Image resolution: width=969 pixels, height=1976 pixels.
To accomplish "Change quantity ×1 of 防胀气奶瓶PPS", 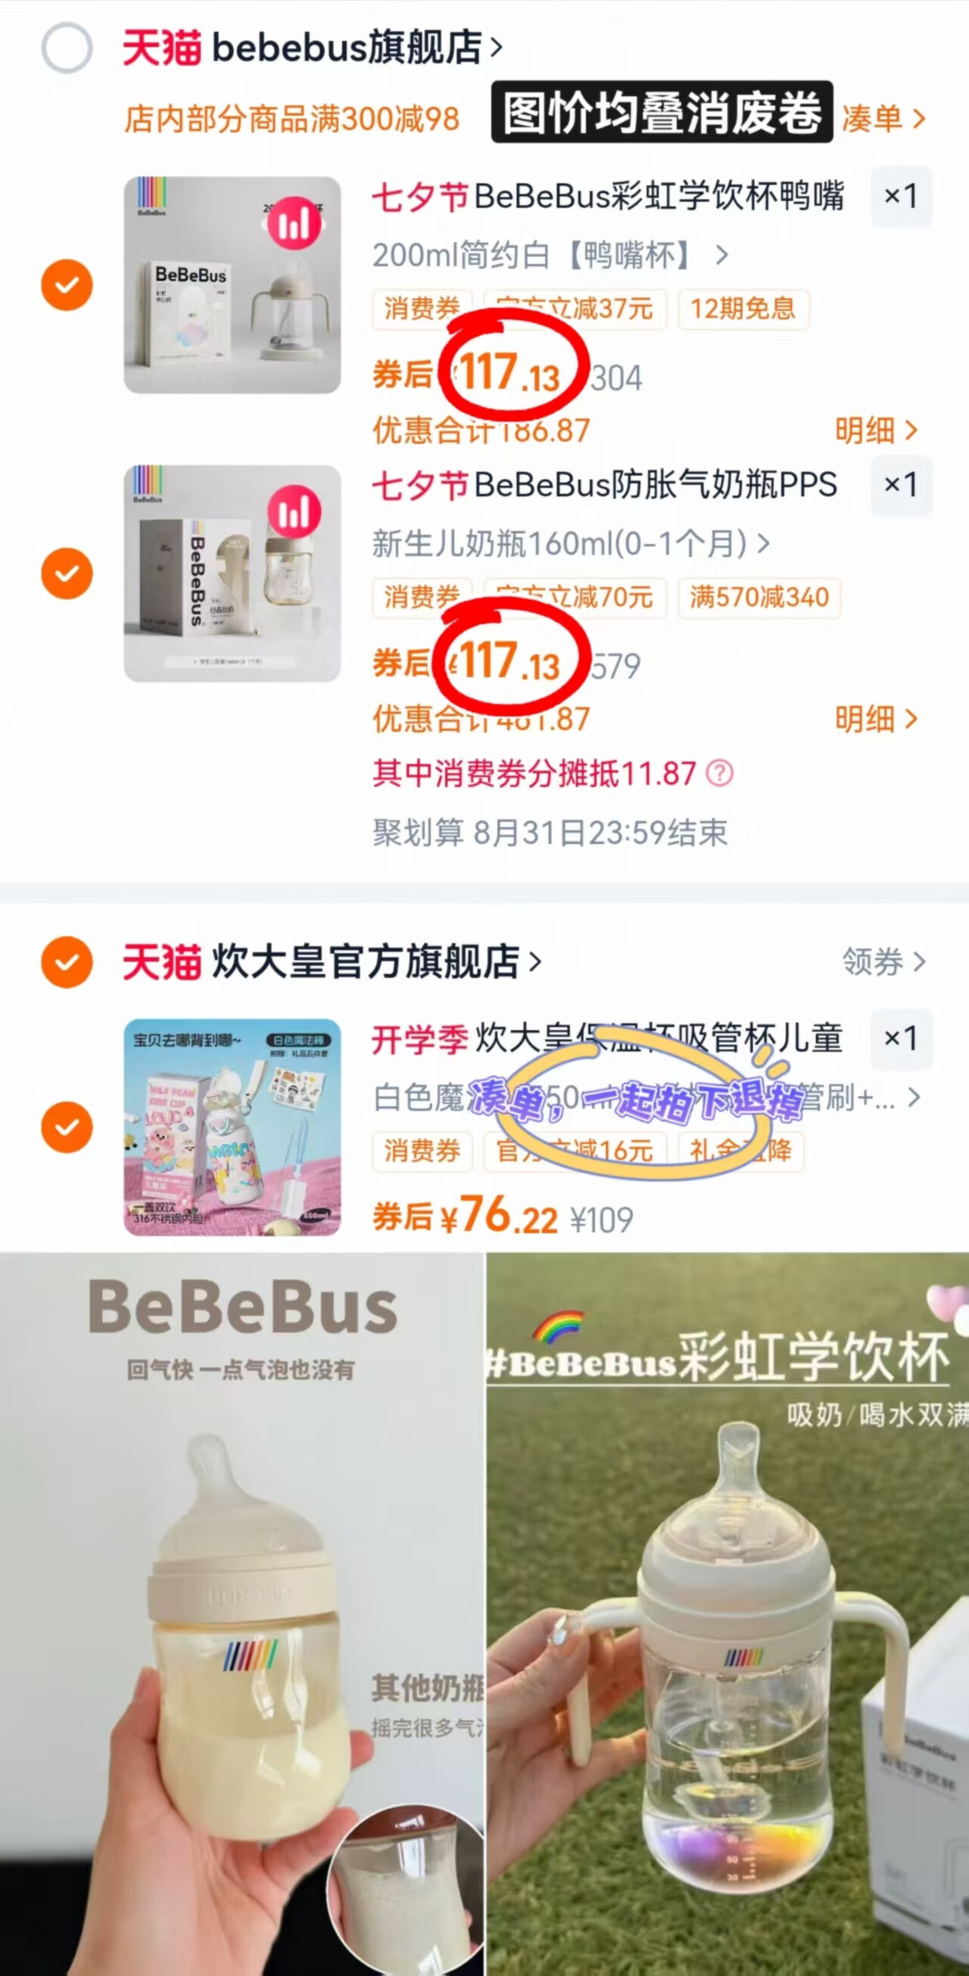I will pos(901,485).
